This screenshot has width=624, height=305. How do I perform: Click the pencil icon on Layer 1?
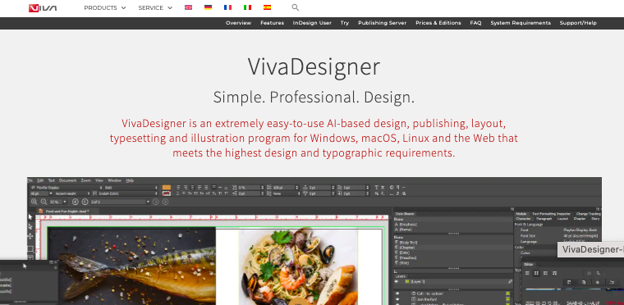tap(510, 281)
